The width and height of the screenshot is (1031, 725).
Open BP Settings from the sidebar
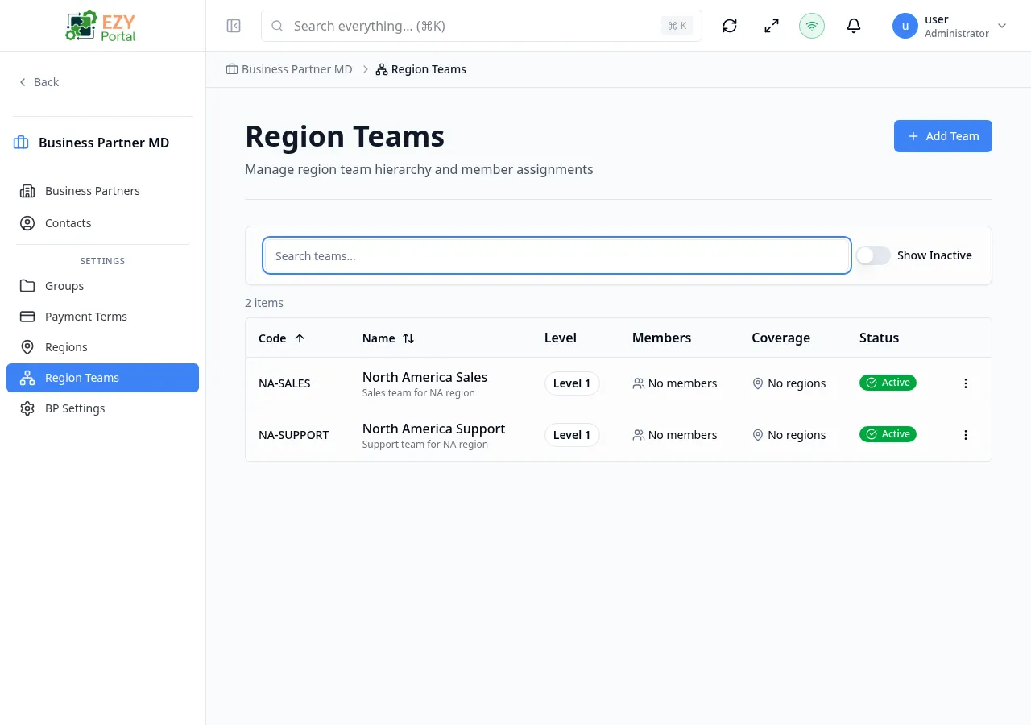pyautogui.click(x=75, y=408)
